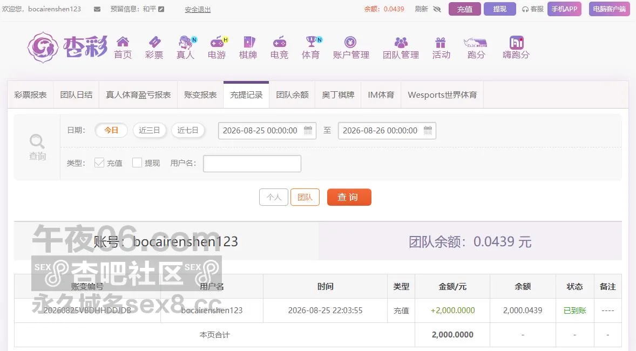The height and width of the screenshot is (351, 636).
Task: Switch to 团队 scope
Action: (305, 197)
